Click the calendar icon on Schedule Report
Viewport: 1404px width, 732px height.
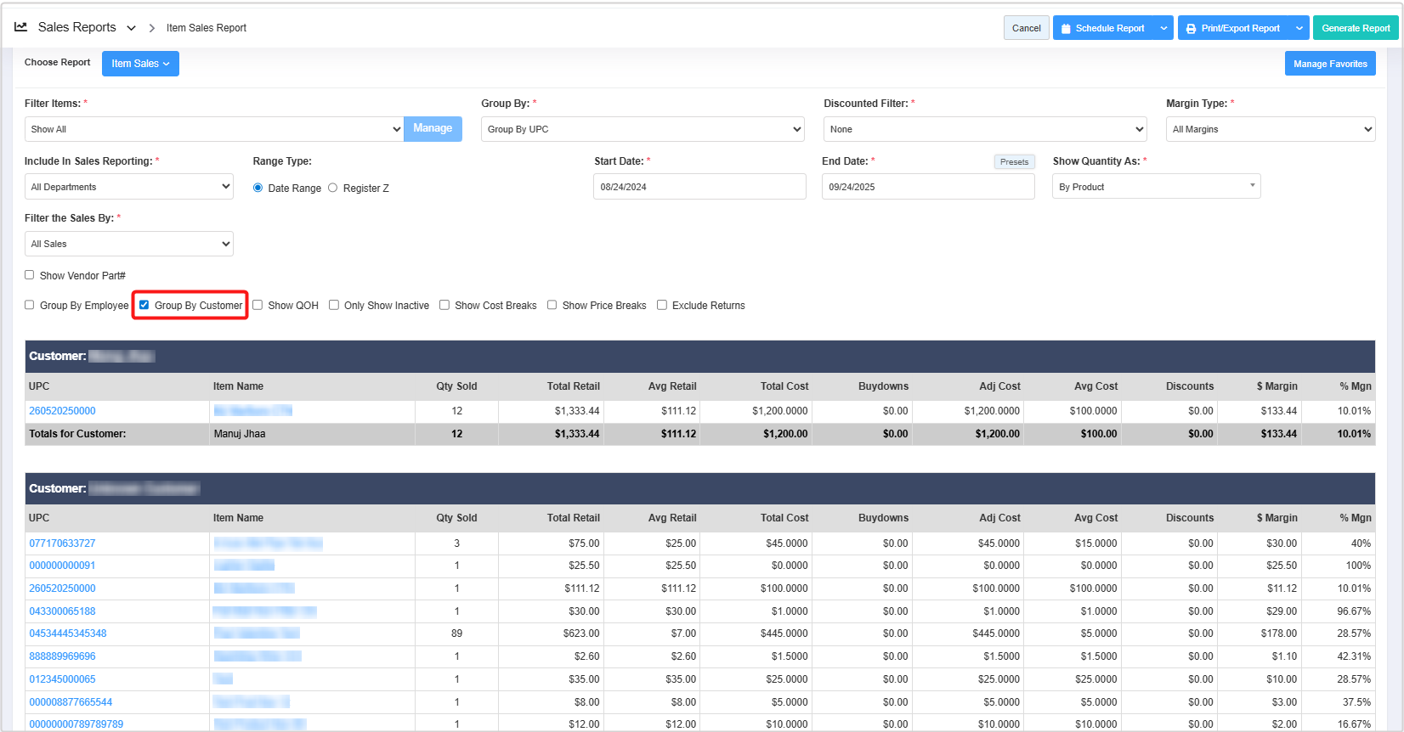pos(1066,29)
